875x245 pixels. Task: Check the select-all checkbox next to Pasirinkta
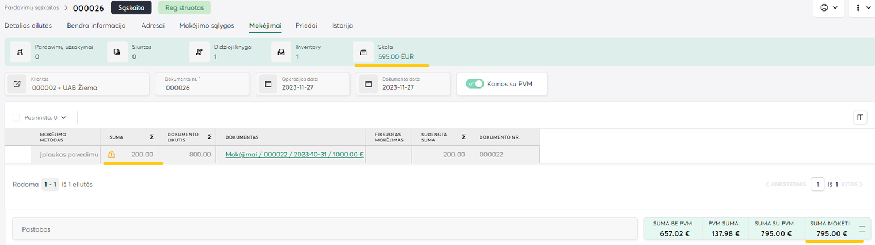16,117
